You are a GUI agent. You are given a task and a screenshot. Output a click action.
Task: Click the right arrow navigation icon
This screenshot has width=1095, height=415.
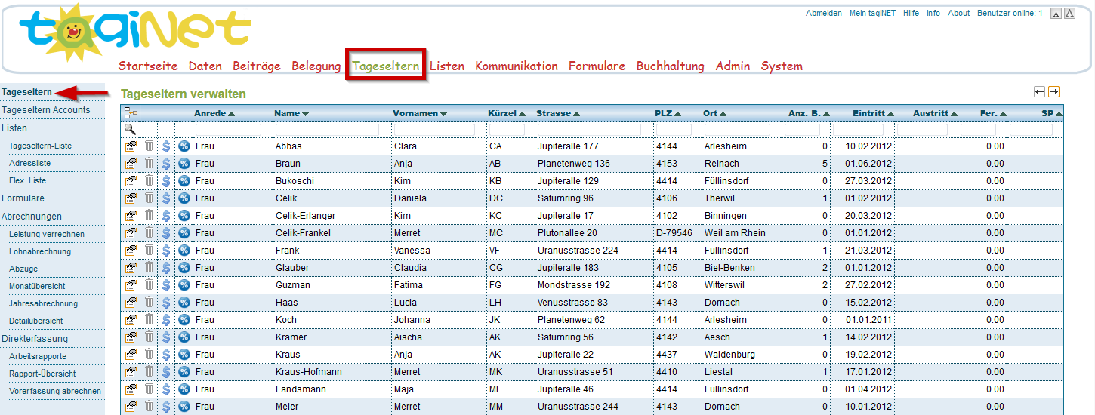(1053, 91)
